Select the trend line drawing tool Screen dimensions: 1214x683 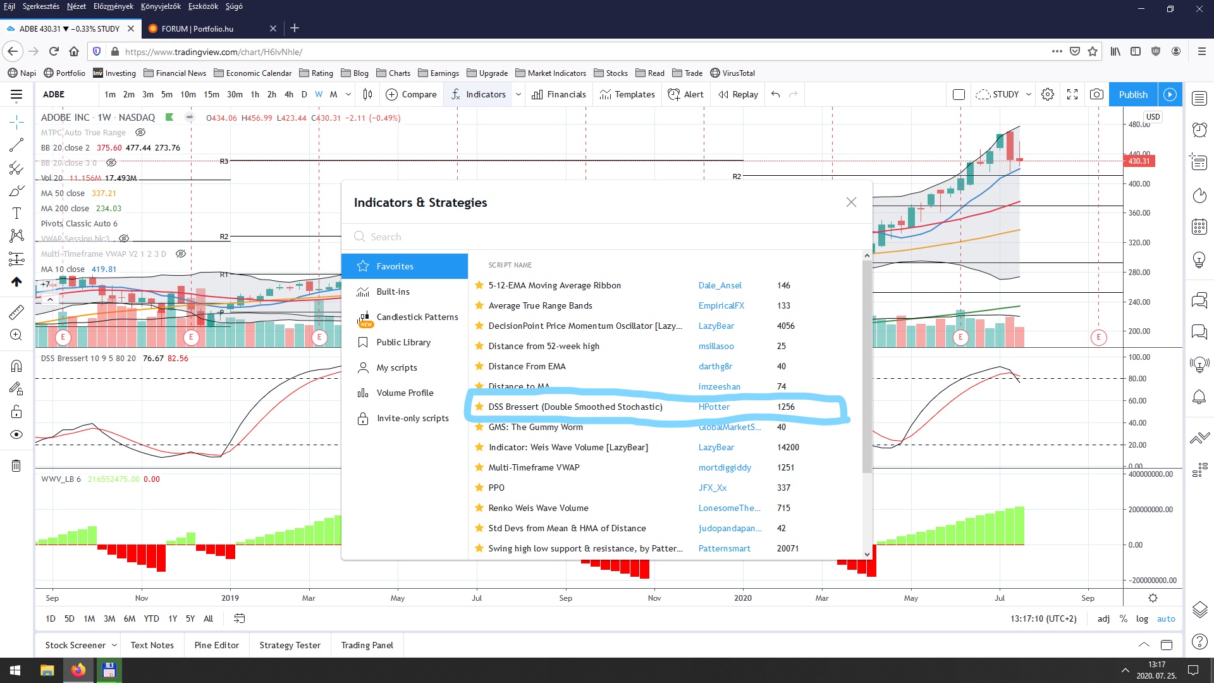click(x=16, y=145)
